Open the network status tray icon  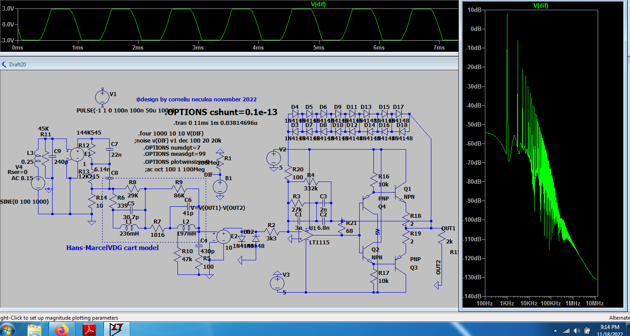(566, 331)
